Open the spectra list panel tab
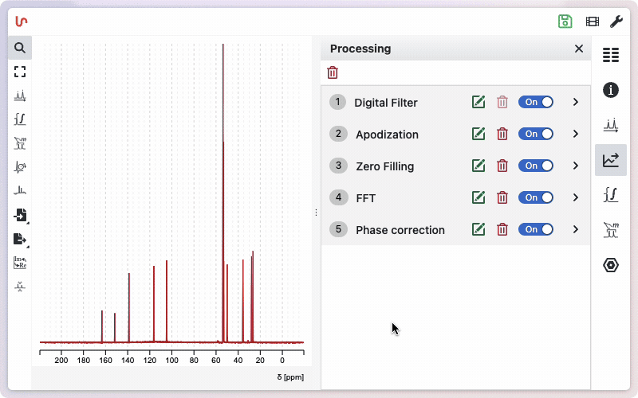The width and height of the screenshot is (638, 398). click(611, 55)
